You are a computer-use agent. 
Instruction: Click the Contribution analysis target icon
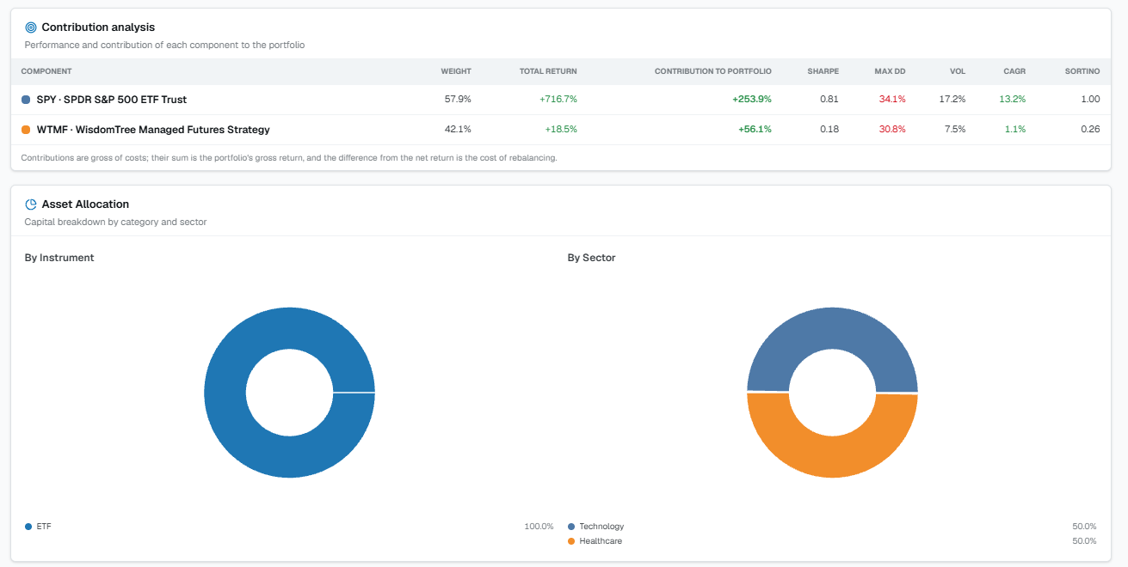[31, 27]
